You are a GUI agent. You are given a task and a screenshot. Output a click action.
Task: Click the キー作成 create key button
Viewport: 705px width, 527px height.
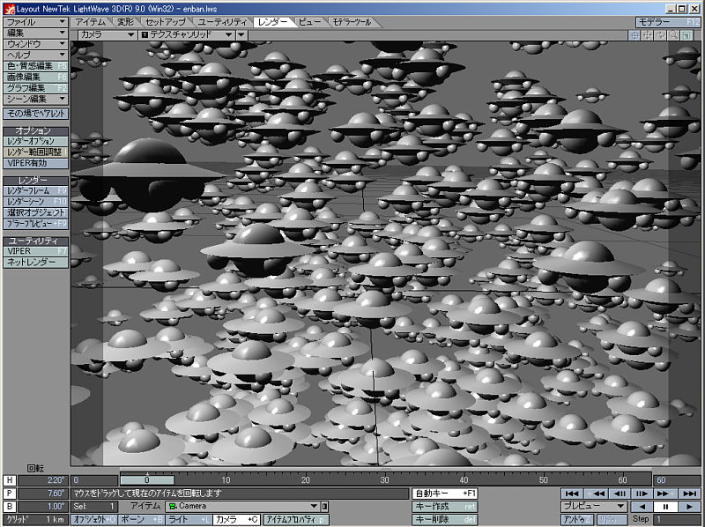click(x=445, y=507)
